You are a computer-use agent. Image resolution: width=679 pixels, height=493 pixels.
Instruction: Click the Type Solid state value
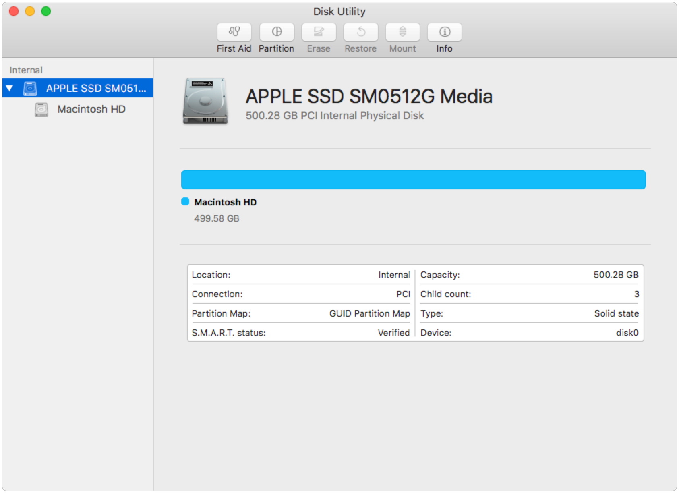(617, 313)
